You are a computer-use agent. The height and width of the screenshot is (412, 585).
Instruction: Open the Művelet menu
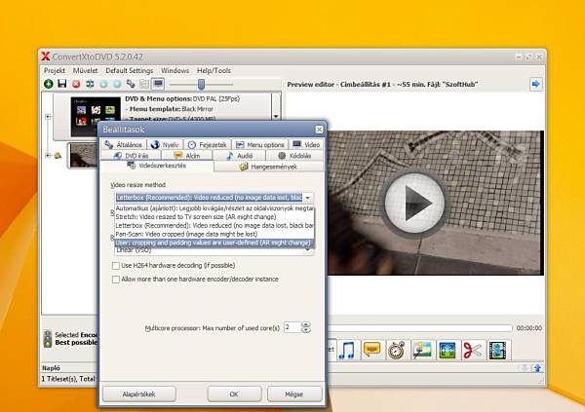coord(85,70)
